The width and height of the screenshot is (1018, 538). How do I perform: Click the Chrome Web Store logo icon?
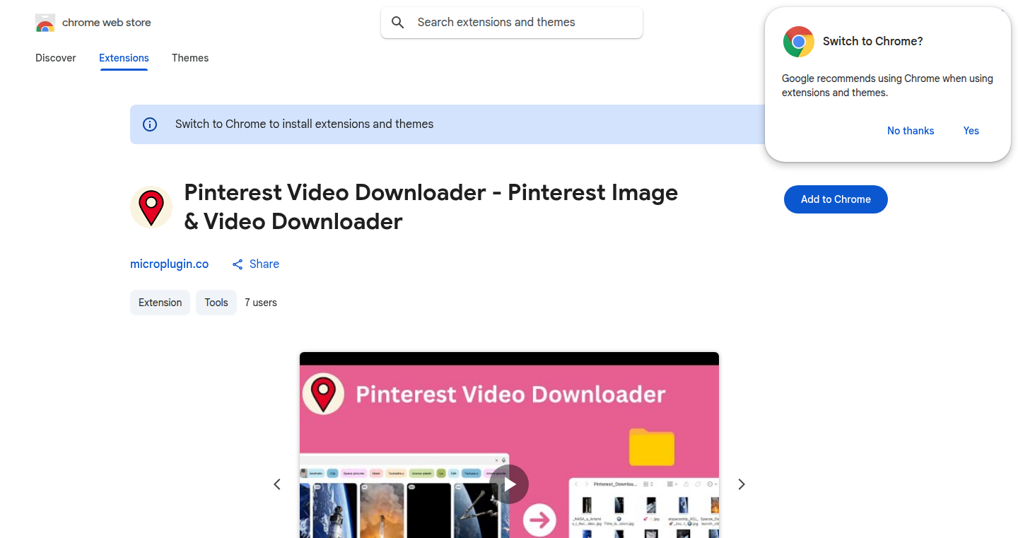(45, 23)
